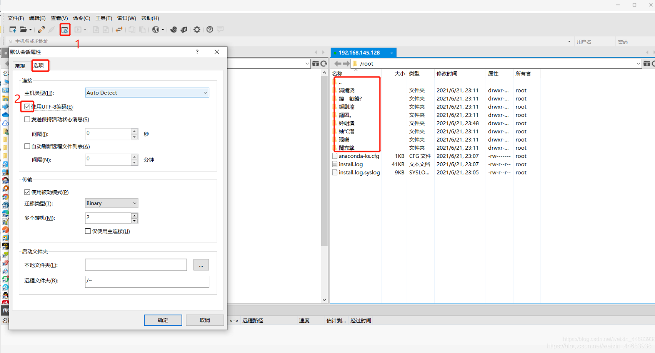The image size is (655, 353).
Task: Open default session properties icon
Action: pyautogui.click(x=65, y=30)
